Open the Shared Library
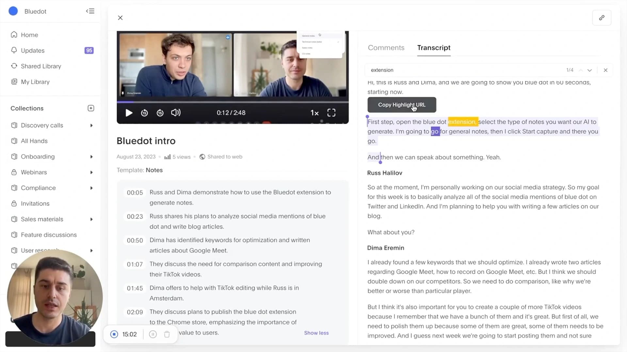This screenshot has height=352, width=627. [41, 66]
